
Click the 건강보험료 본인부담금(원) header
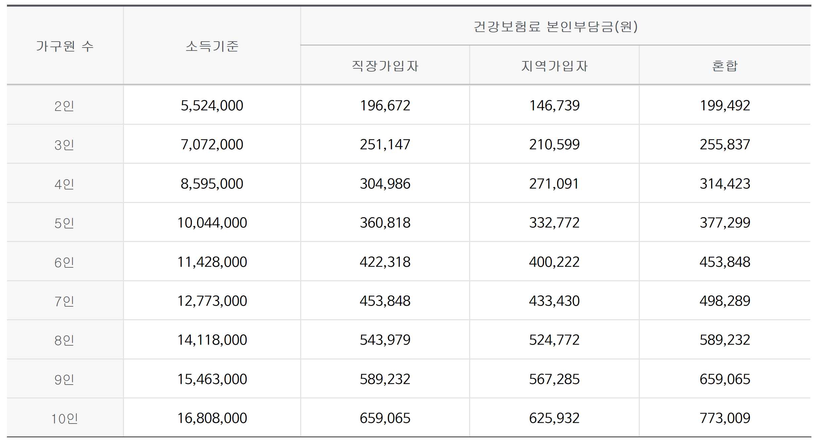[x=555, y=26]
